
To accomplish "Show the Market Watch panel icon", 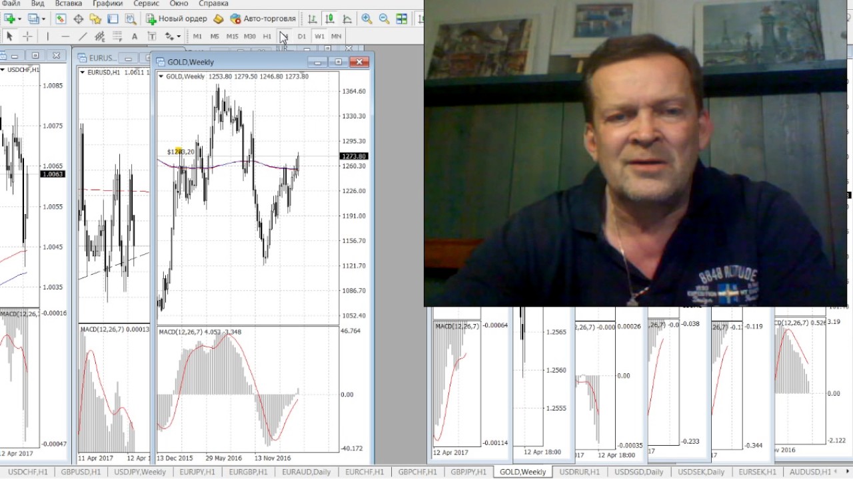I will (x=61, y=19).
